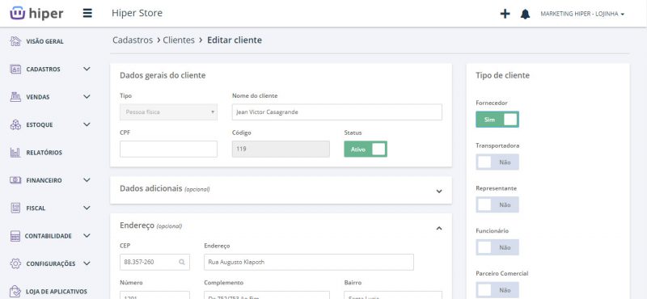Go to Cadastros breadcrumb link
Screen dimensions: 647x299
(133, 40)
